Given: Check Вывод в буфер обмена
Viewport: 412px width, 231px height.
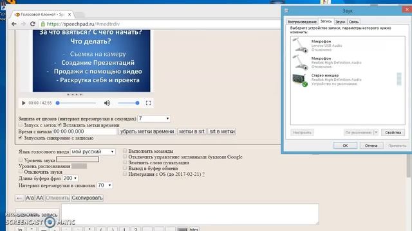Looking at the screenshot, I should coord(125,168).
